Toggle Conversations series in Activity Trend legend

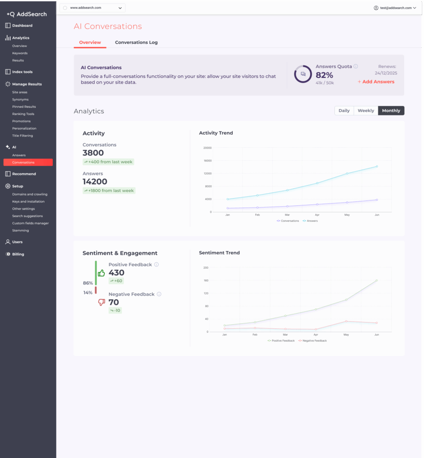point(288,221)
